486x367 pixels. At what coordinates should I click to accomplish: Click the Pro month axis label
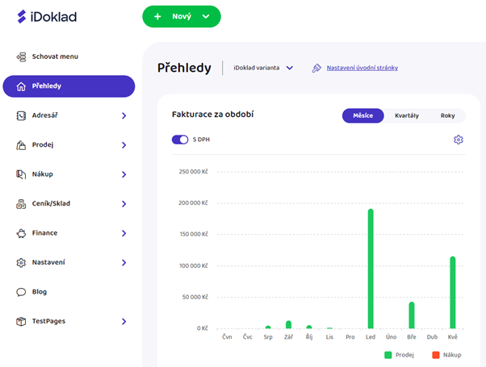point(350,336)
